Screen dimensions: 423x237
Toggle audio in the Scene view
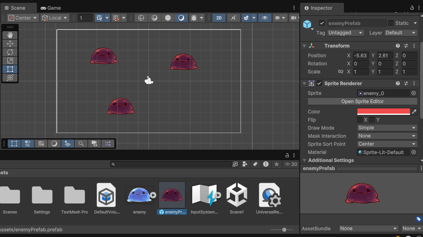pos(232,17)
